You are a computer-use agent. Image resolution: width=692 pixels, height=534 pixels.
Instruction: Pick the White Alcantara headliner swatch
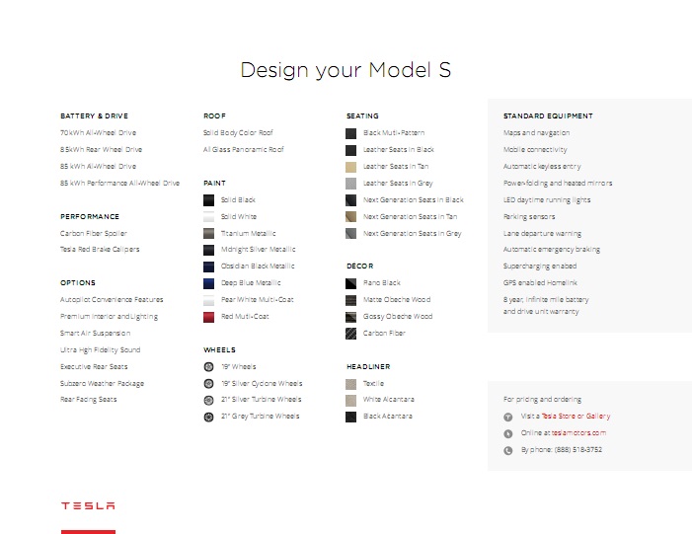[350, 401]
